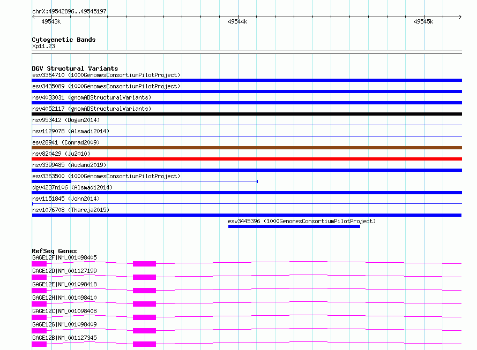Open variant label esv3435089
Screen dimensions: 477x350
click(x=106, y=86)
